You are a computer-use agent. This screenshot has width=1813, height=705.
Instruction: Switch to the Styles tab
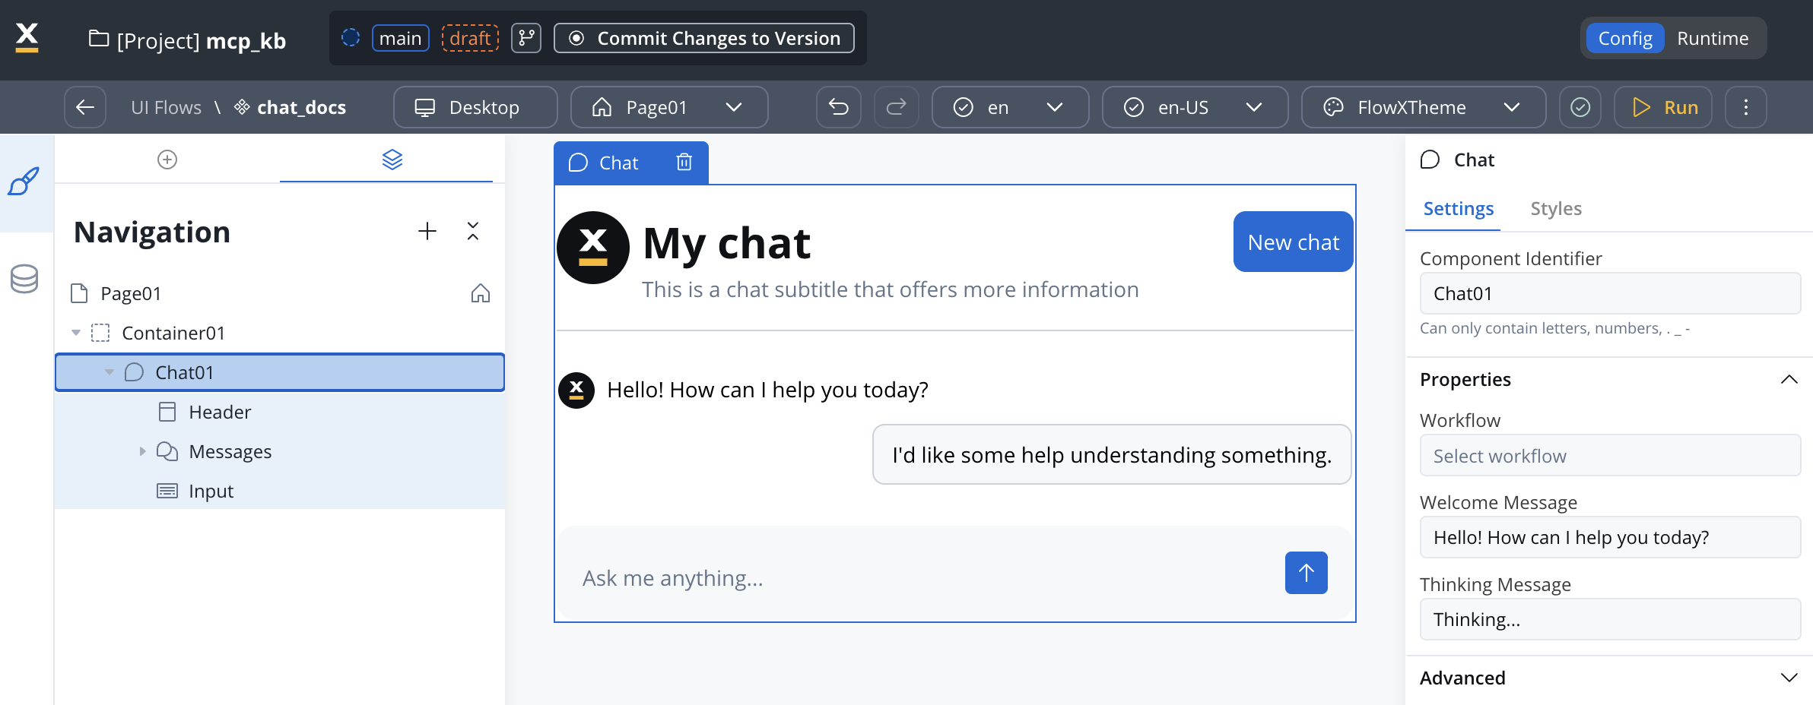1555,209
